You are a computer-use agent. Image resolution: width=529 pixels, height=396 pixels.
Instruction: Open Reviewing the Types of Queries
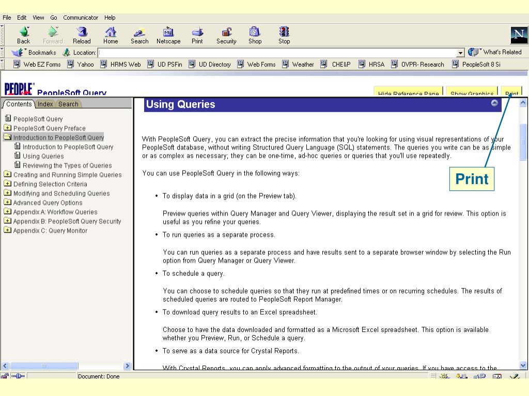(x=67, y=166)
